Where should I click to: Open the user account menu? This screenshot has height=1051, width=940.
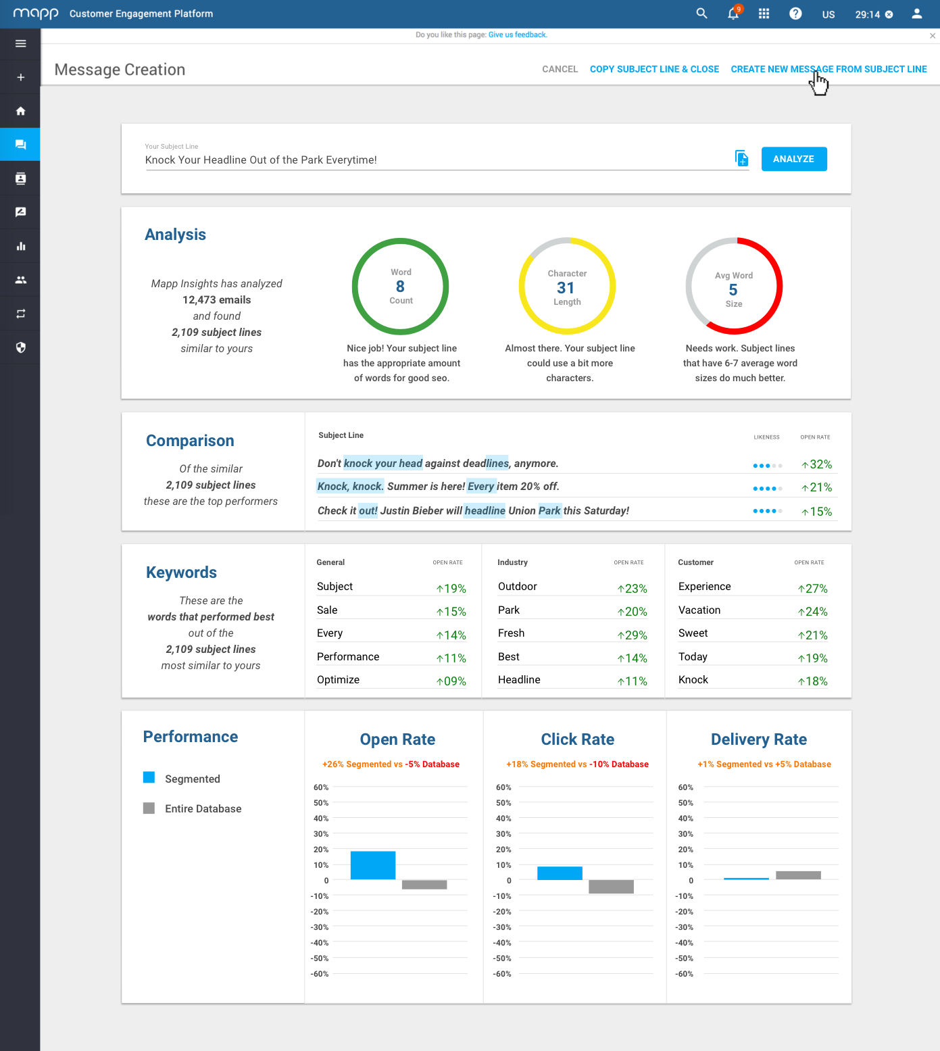(x=916, y=14)
